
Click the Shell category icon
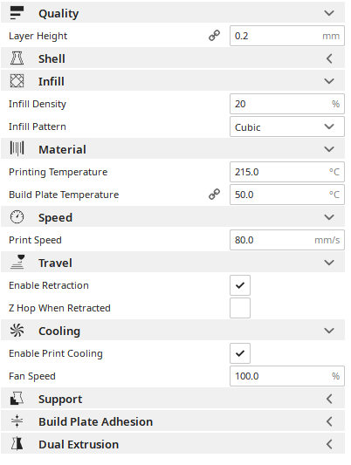17,58
